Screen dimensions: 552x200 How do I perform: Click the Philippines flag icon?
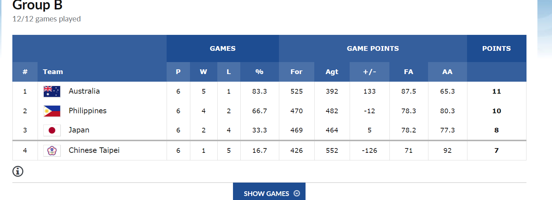(52, 111)
